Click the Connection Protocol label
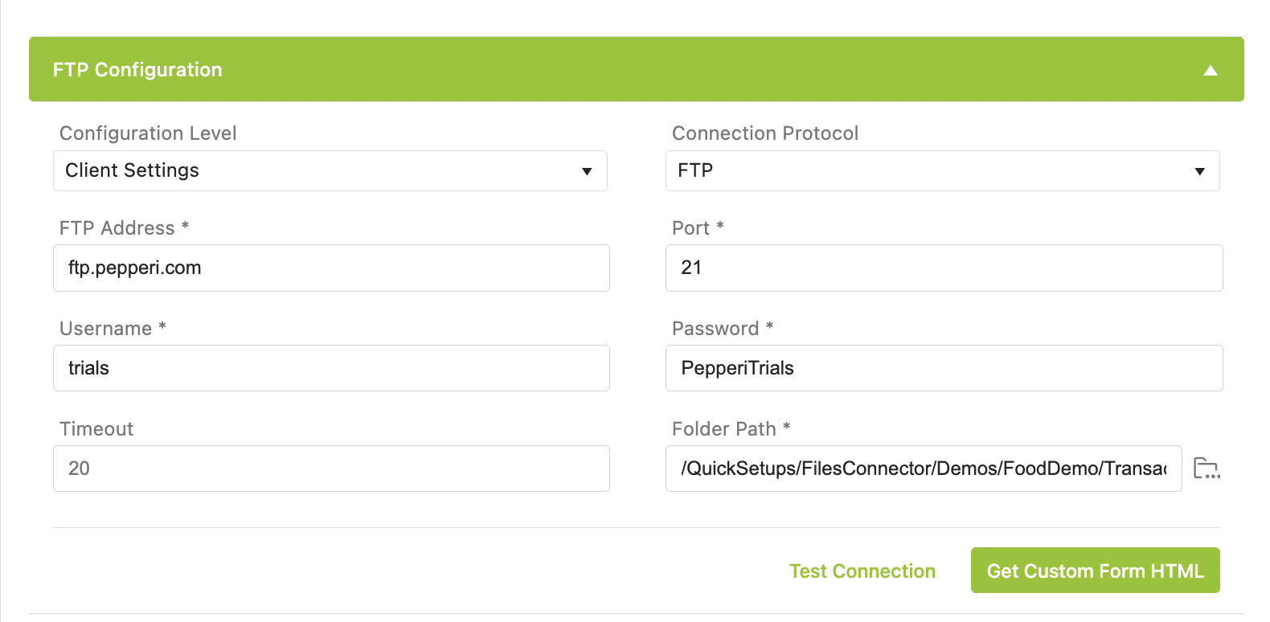Screen dimensions: 1270x622 (x=765, y=133)
